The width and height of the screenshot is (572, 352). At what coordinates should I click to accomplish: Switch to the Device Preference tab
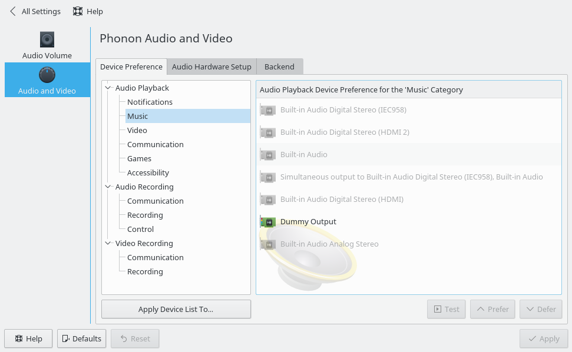pos(131,67)
